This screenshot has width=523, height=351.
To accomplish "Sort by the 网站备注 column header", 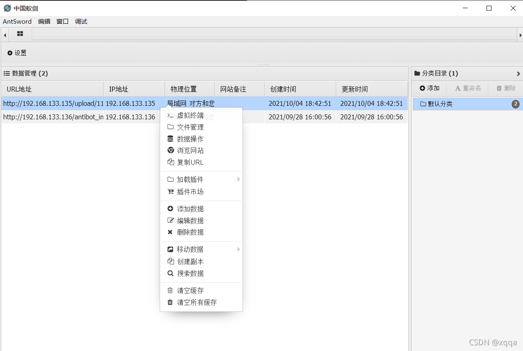I will click(x=239, y=89).
